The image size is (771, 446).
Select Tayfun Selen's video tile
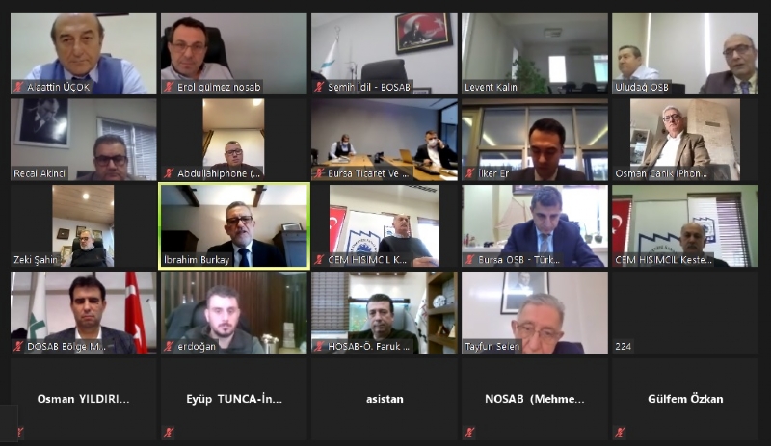click(535, 313)
